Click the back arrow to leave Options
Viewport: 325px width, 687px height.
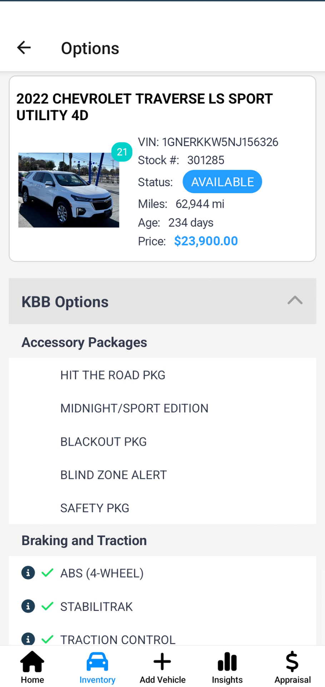[x=24, y=47]
